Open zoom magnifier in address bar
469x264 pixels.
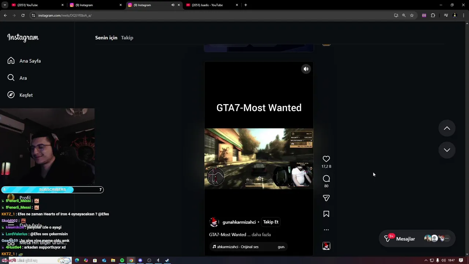[404, 15]
